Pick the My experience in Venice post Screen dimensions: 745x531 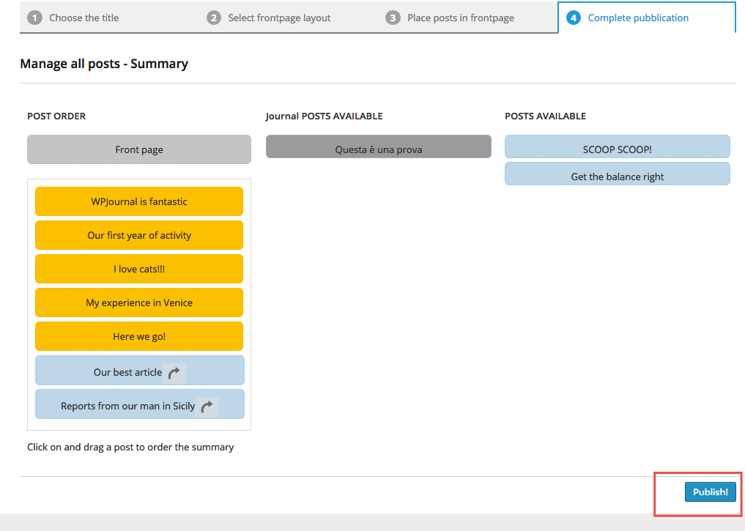139,302
